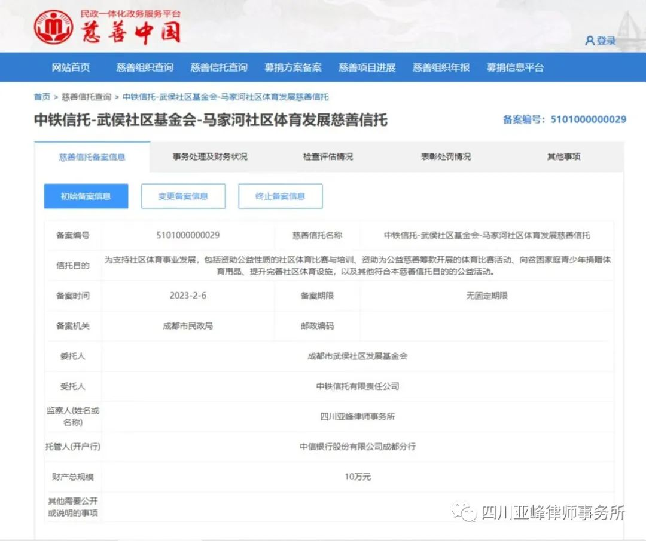Viewport: 646px width, 541px height.
Task: Click the 托管人 value 中信银行股份有限公司成都分行
Action: coord(358,447)
